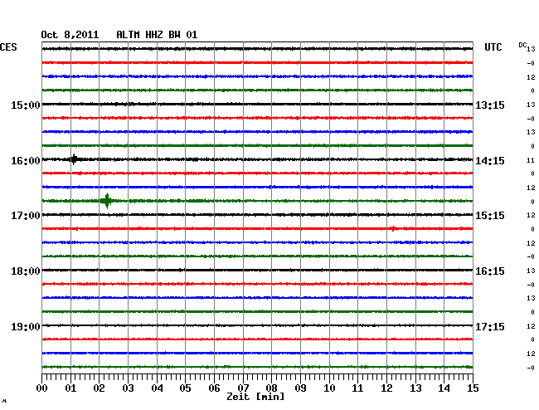Click the "Zeit [min]" axis title
This screenshot has width=539, height=410.
(255, 397)
